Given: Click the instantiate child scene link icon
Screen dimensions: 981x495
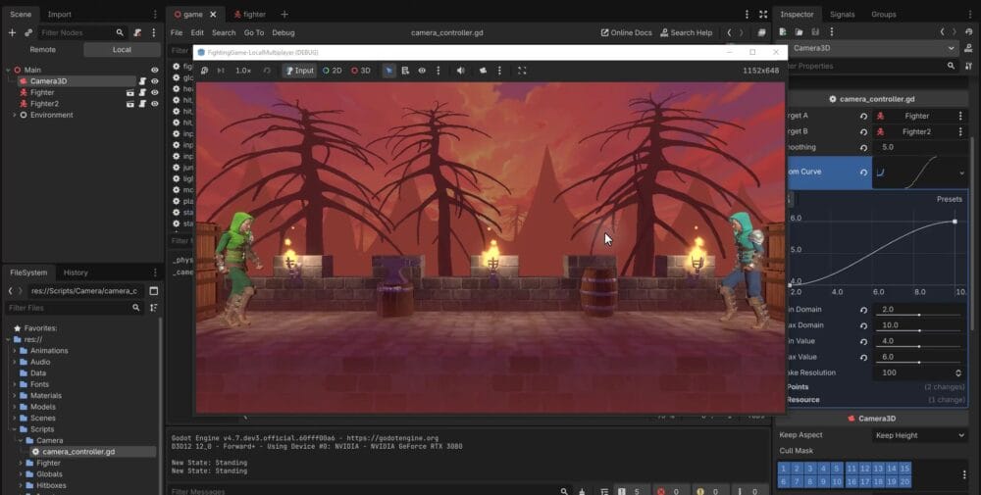Looking at the screenshot, I should pos(28,32).
